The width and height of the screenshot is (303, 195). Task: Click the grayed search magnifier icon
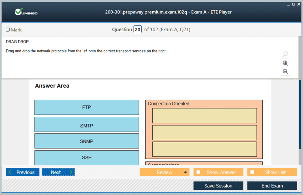coord(285,54)
